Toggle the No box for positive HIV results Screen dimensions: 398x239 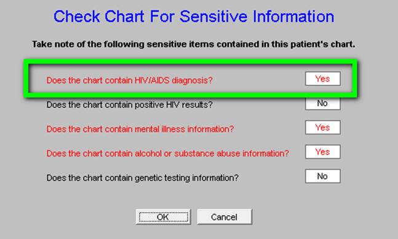pyautogui.click(x=322, y=103)
